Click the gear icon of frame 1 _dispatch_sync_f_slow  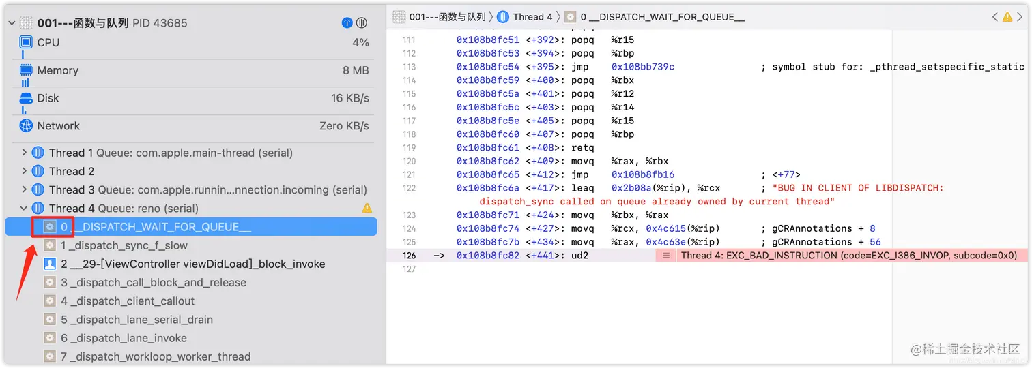50,245
